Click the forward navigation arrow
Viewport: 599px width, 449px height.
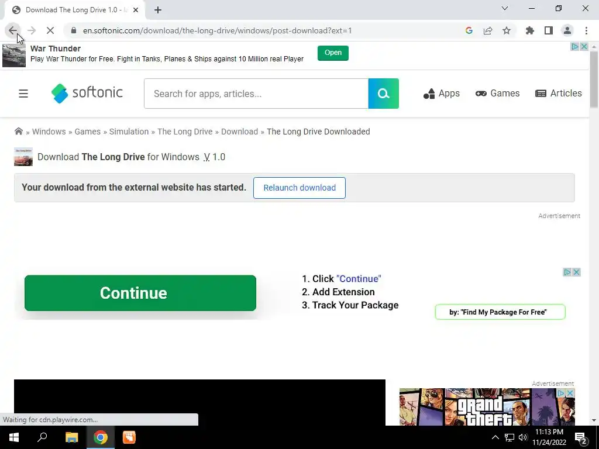coord(32,30)
